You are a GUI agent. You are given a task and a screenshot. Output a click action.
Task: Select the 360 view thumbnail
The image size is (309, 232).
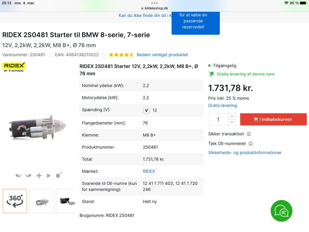[x=15, y=201]
